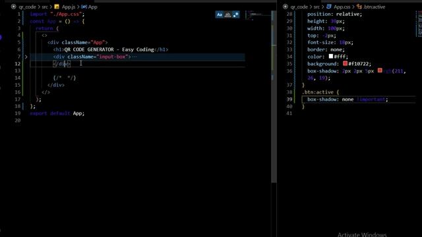Click 'QR CODE GENERATOR - Easy Coding' heading text
This screenshot has height=237, width=422.
[109, 49]
